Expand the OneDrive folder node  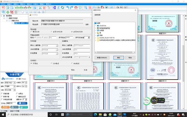click(96, 26)
